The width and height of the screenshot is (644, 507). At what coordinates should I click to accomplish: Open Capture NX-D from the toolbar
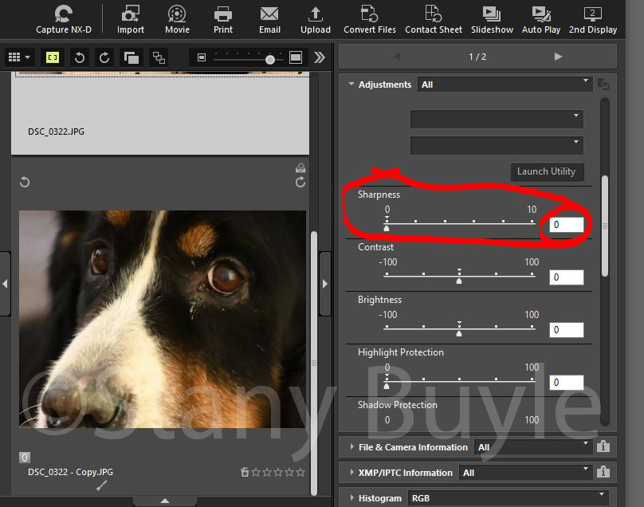(x=63, y=19)
